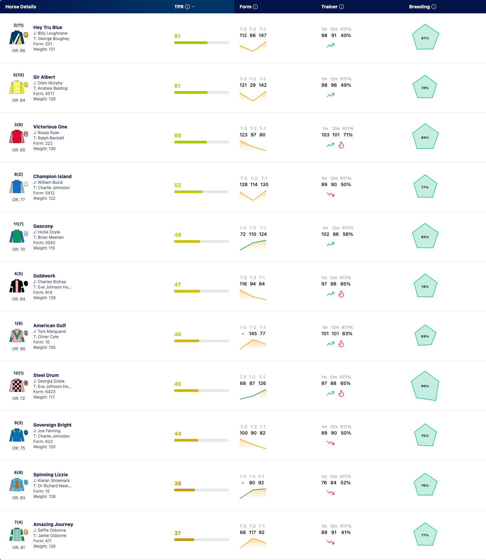Select the Breeding column header

pyautogui.click(x=419, y=7)
